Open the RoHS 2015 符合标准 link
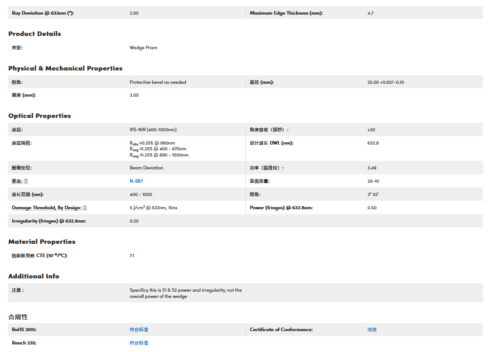This screenshot has height=352, width=488. coord(139,330)
